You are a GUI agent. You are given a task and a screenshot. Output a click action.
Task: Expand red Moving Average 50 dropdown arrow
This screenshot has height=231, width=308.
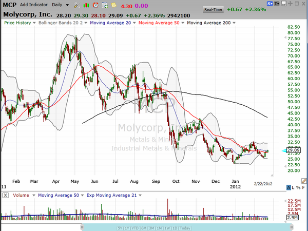pyautogui.click(x=183, y=23)
